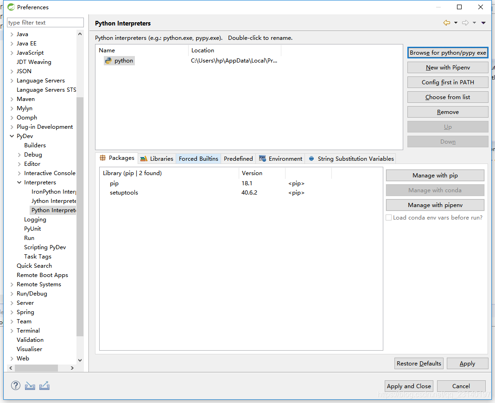This screenshot has width=495, height=403.
Task: Click the Environment tab icon
Action: (262, 158)
